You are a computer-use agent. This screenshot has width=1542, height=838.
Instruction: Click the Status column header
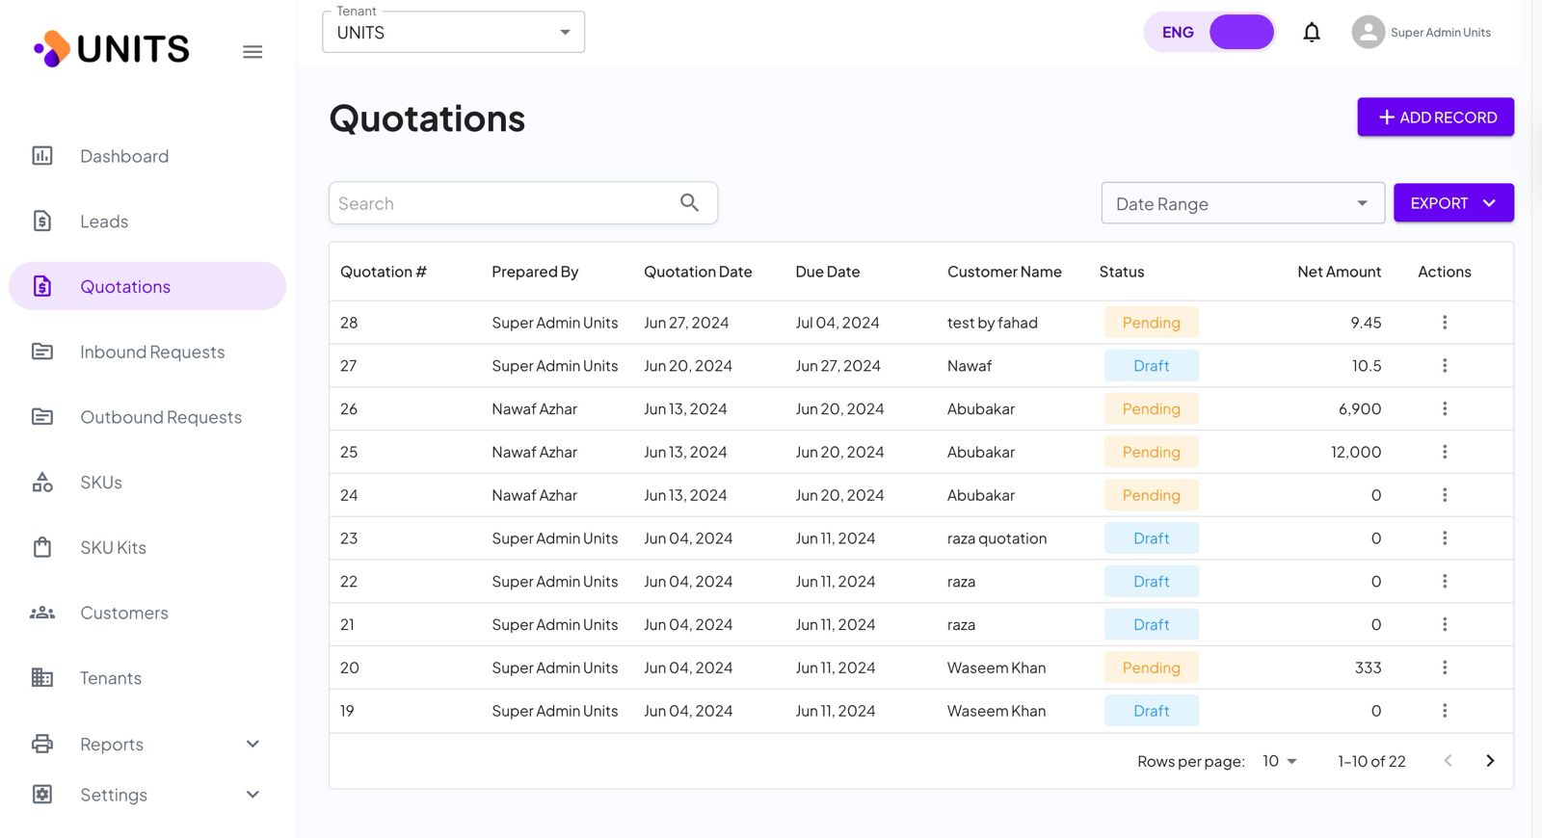coord(1122,272)
